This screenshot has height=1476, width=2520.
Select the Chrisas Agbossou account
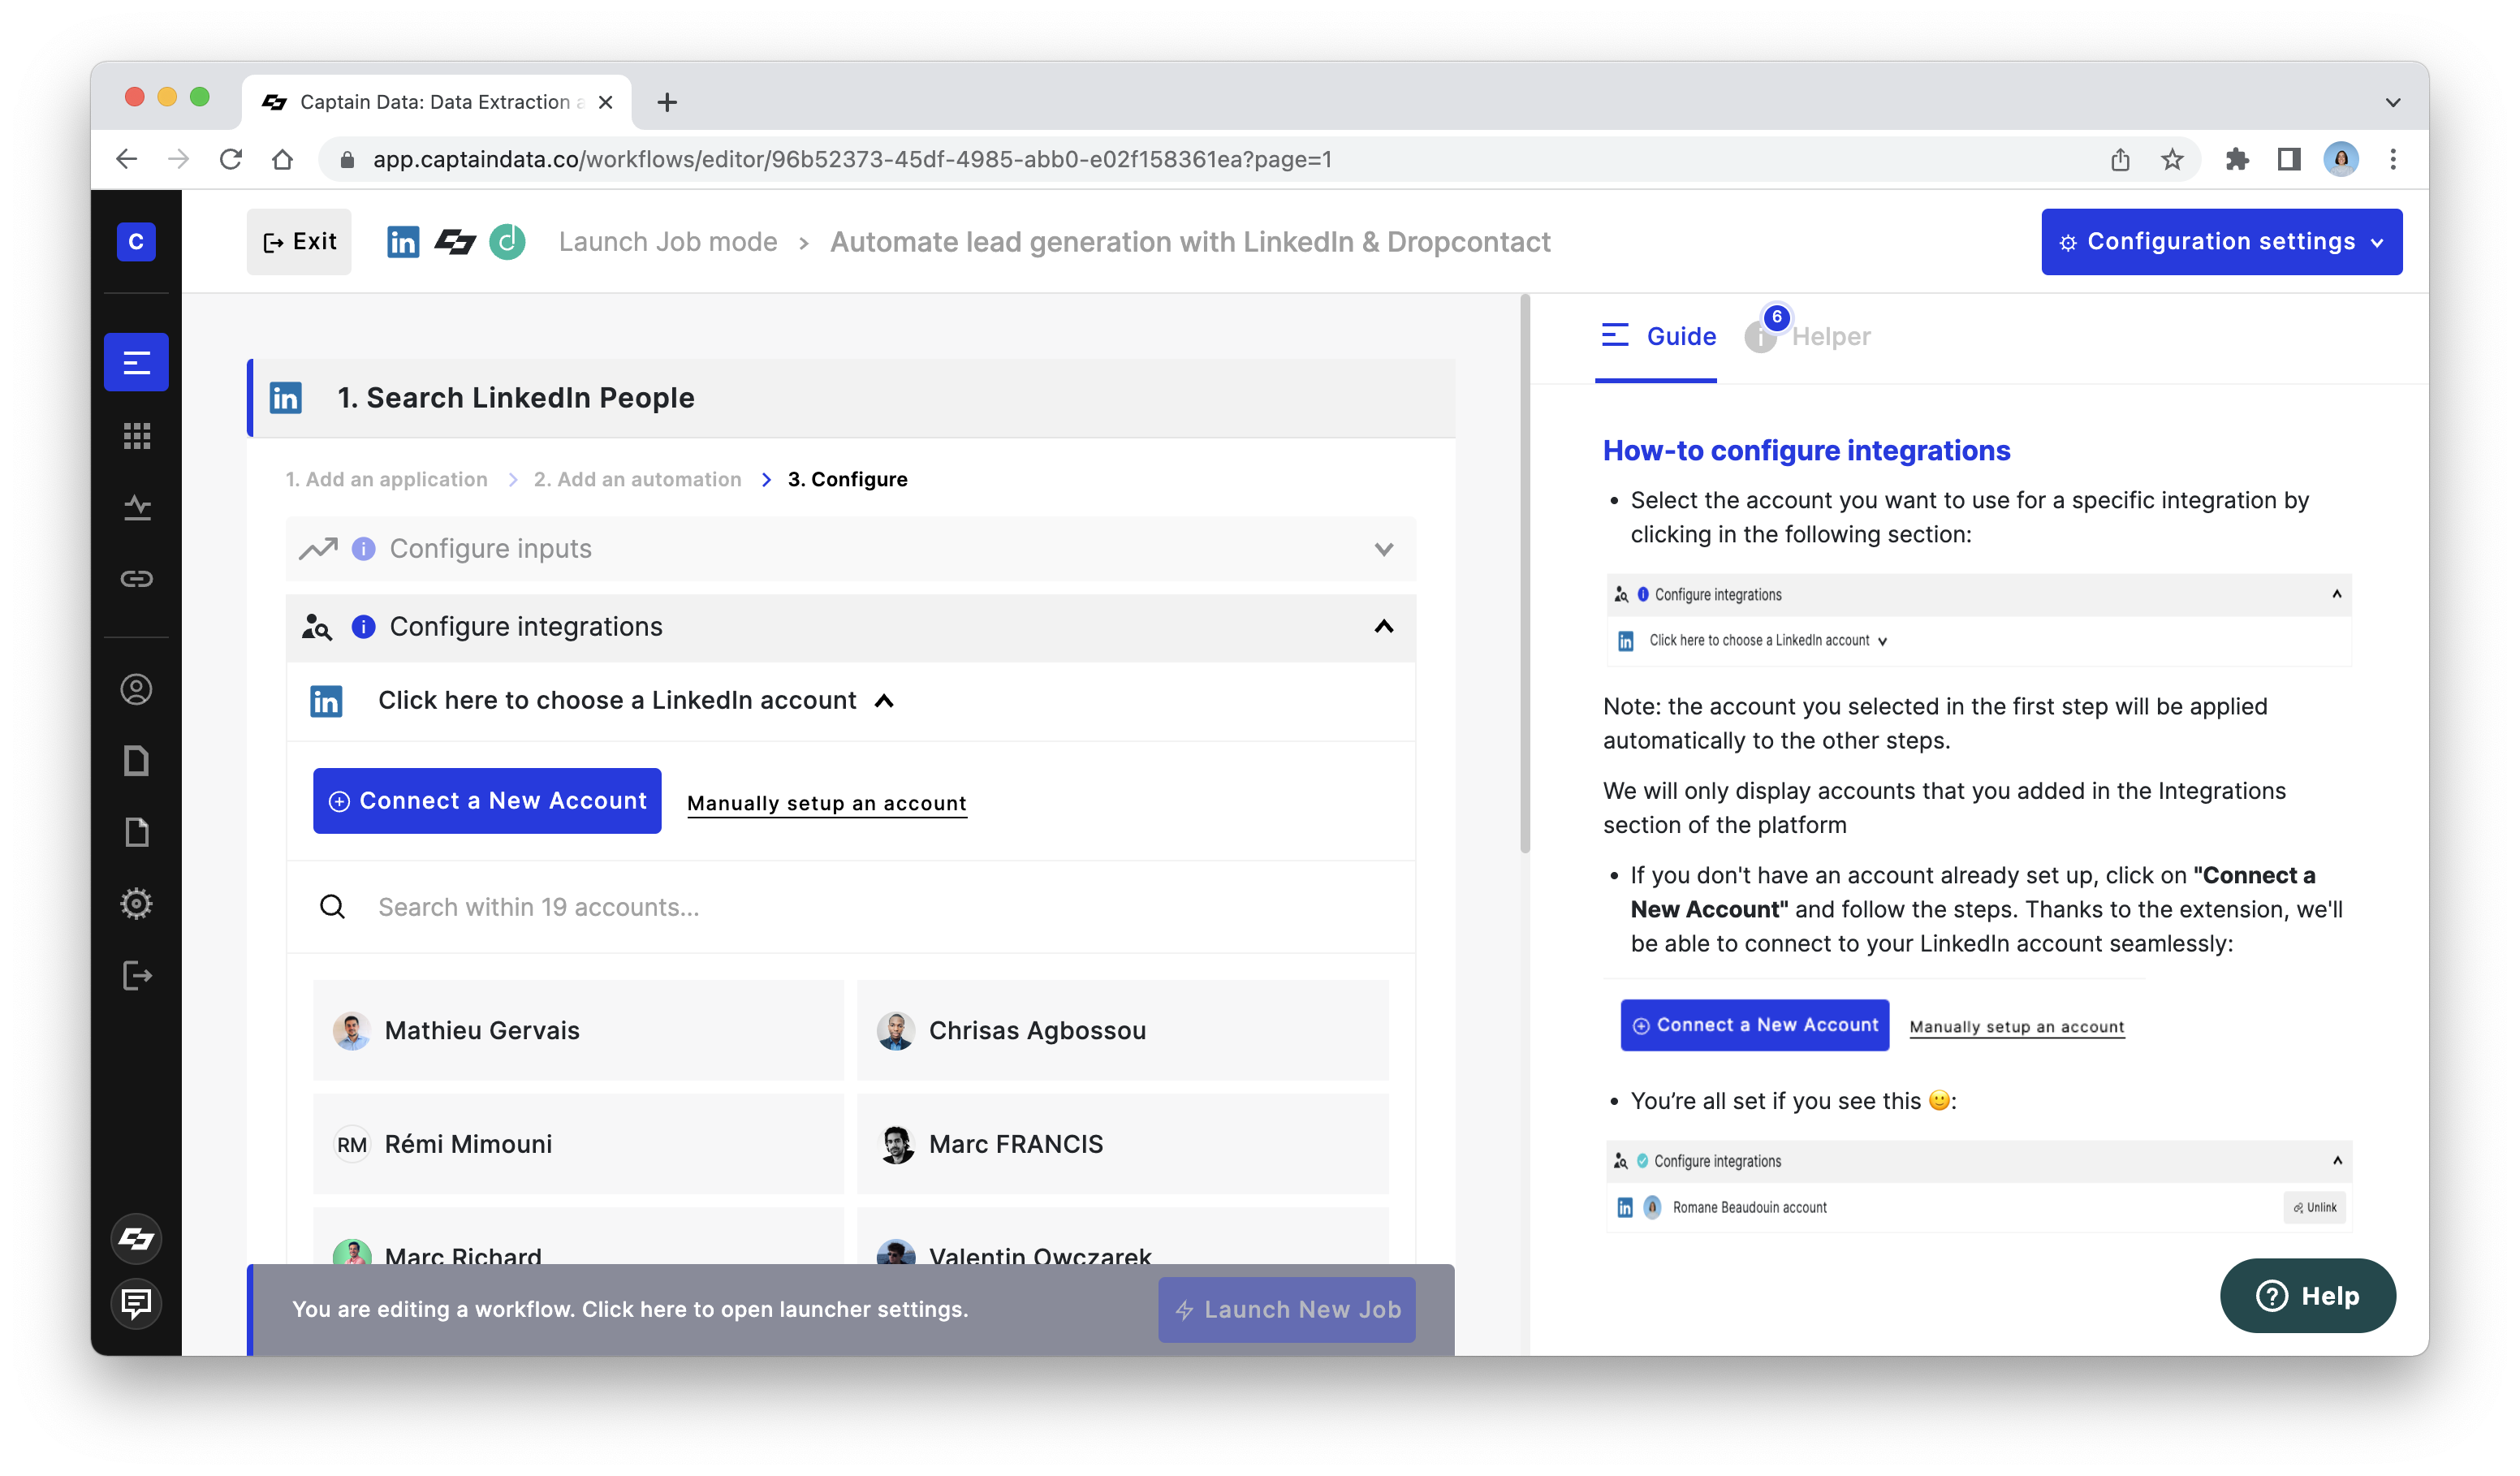[x=1122, y=1031]
